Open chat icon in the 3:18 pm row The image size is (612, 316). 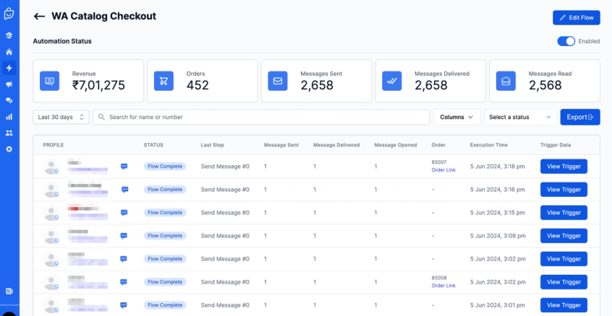tap(124, 167)
